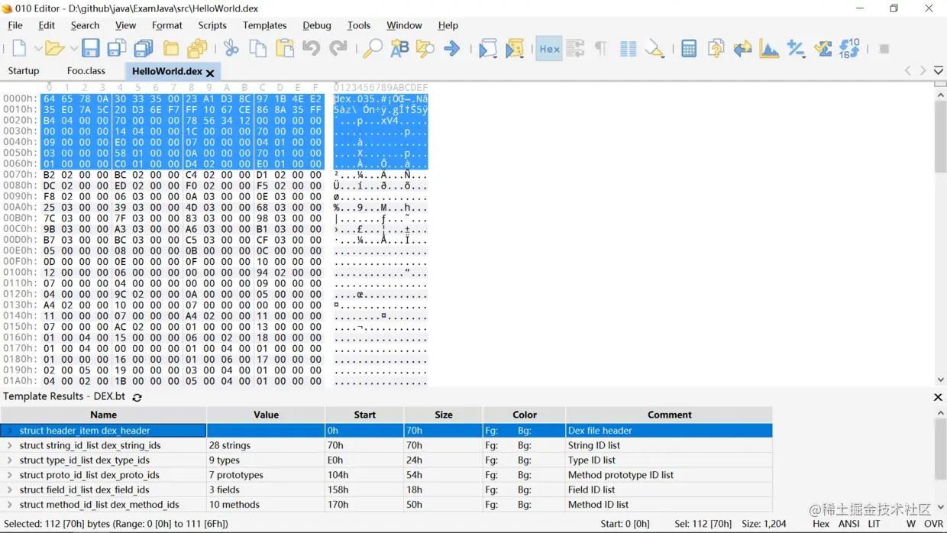Undo the last edit via the toolbar
This screenshot has width=947, height=533.
pos(311,49)
